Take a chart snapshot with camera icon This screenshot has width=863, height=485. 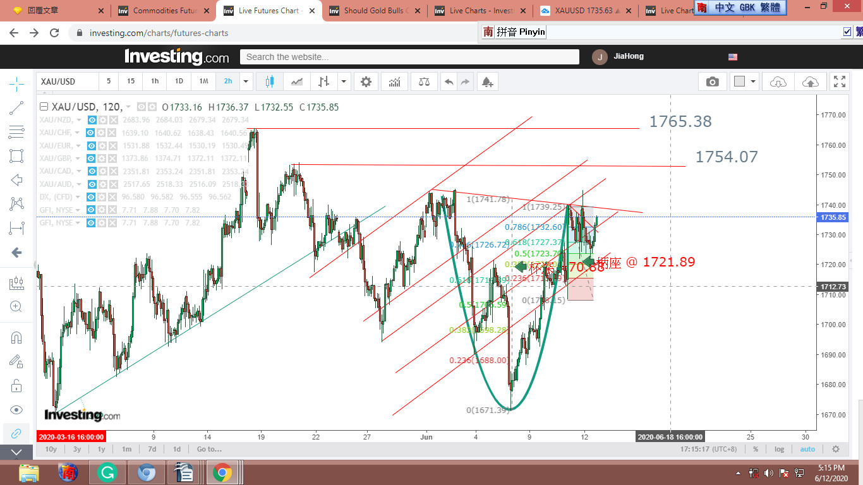click(713, 81)
